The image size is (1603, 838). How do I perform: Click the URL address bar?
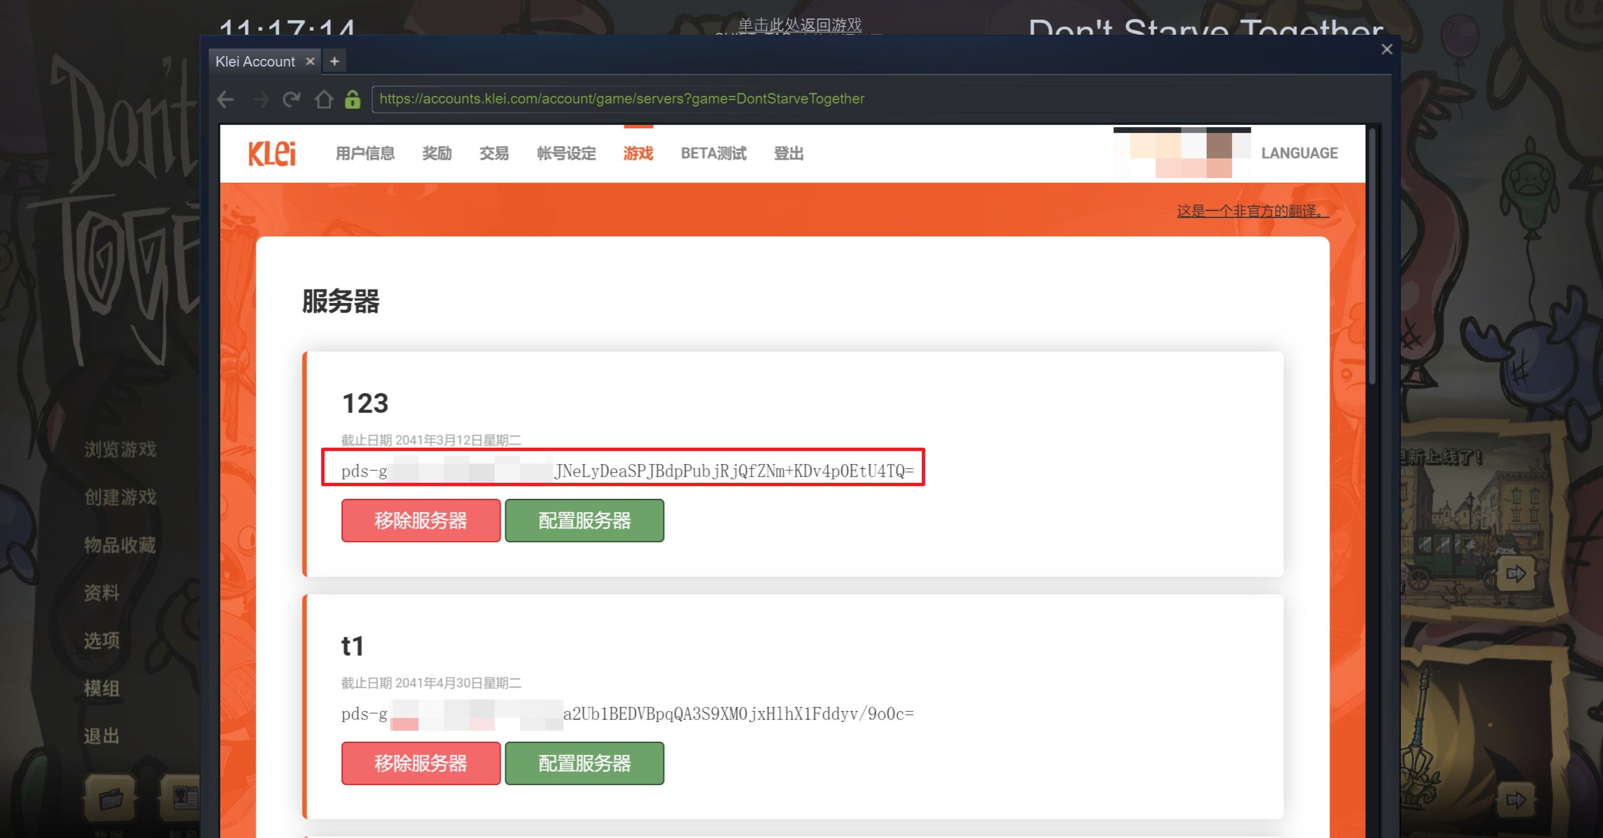(871, 99)
